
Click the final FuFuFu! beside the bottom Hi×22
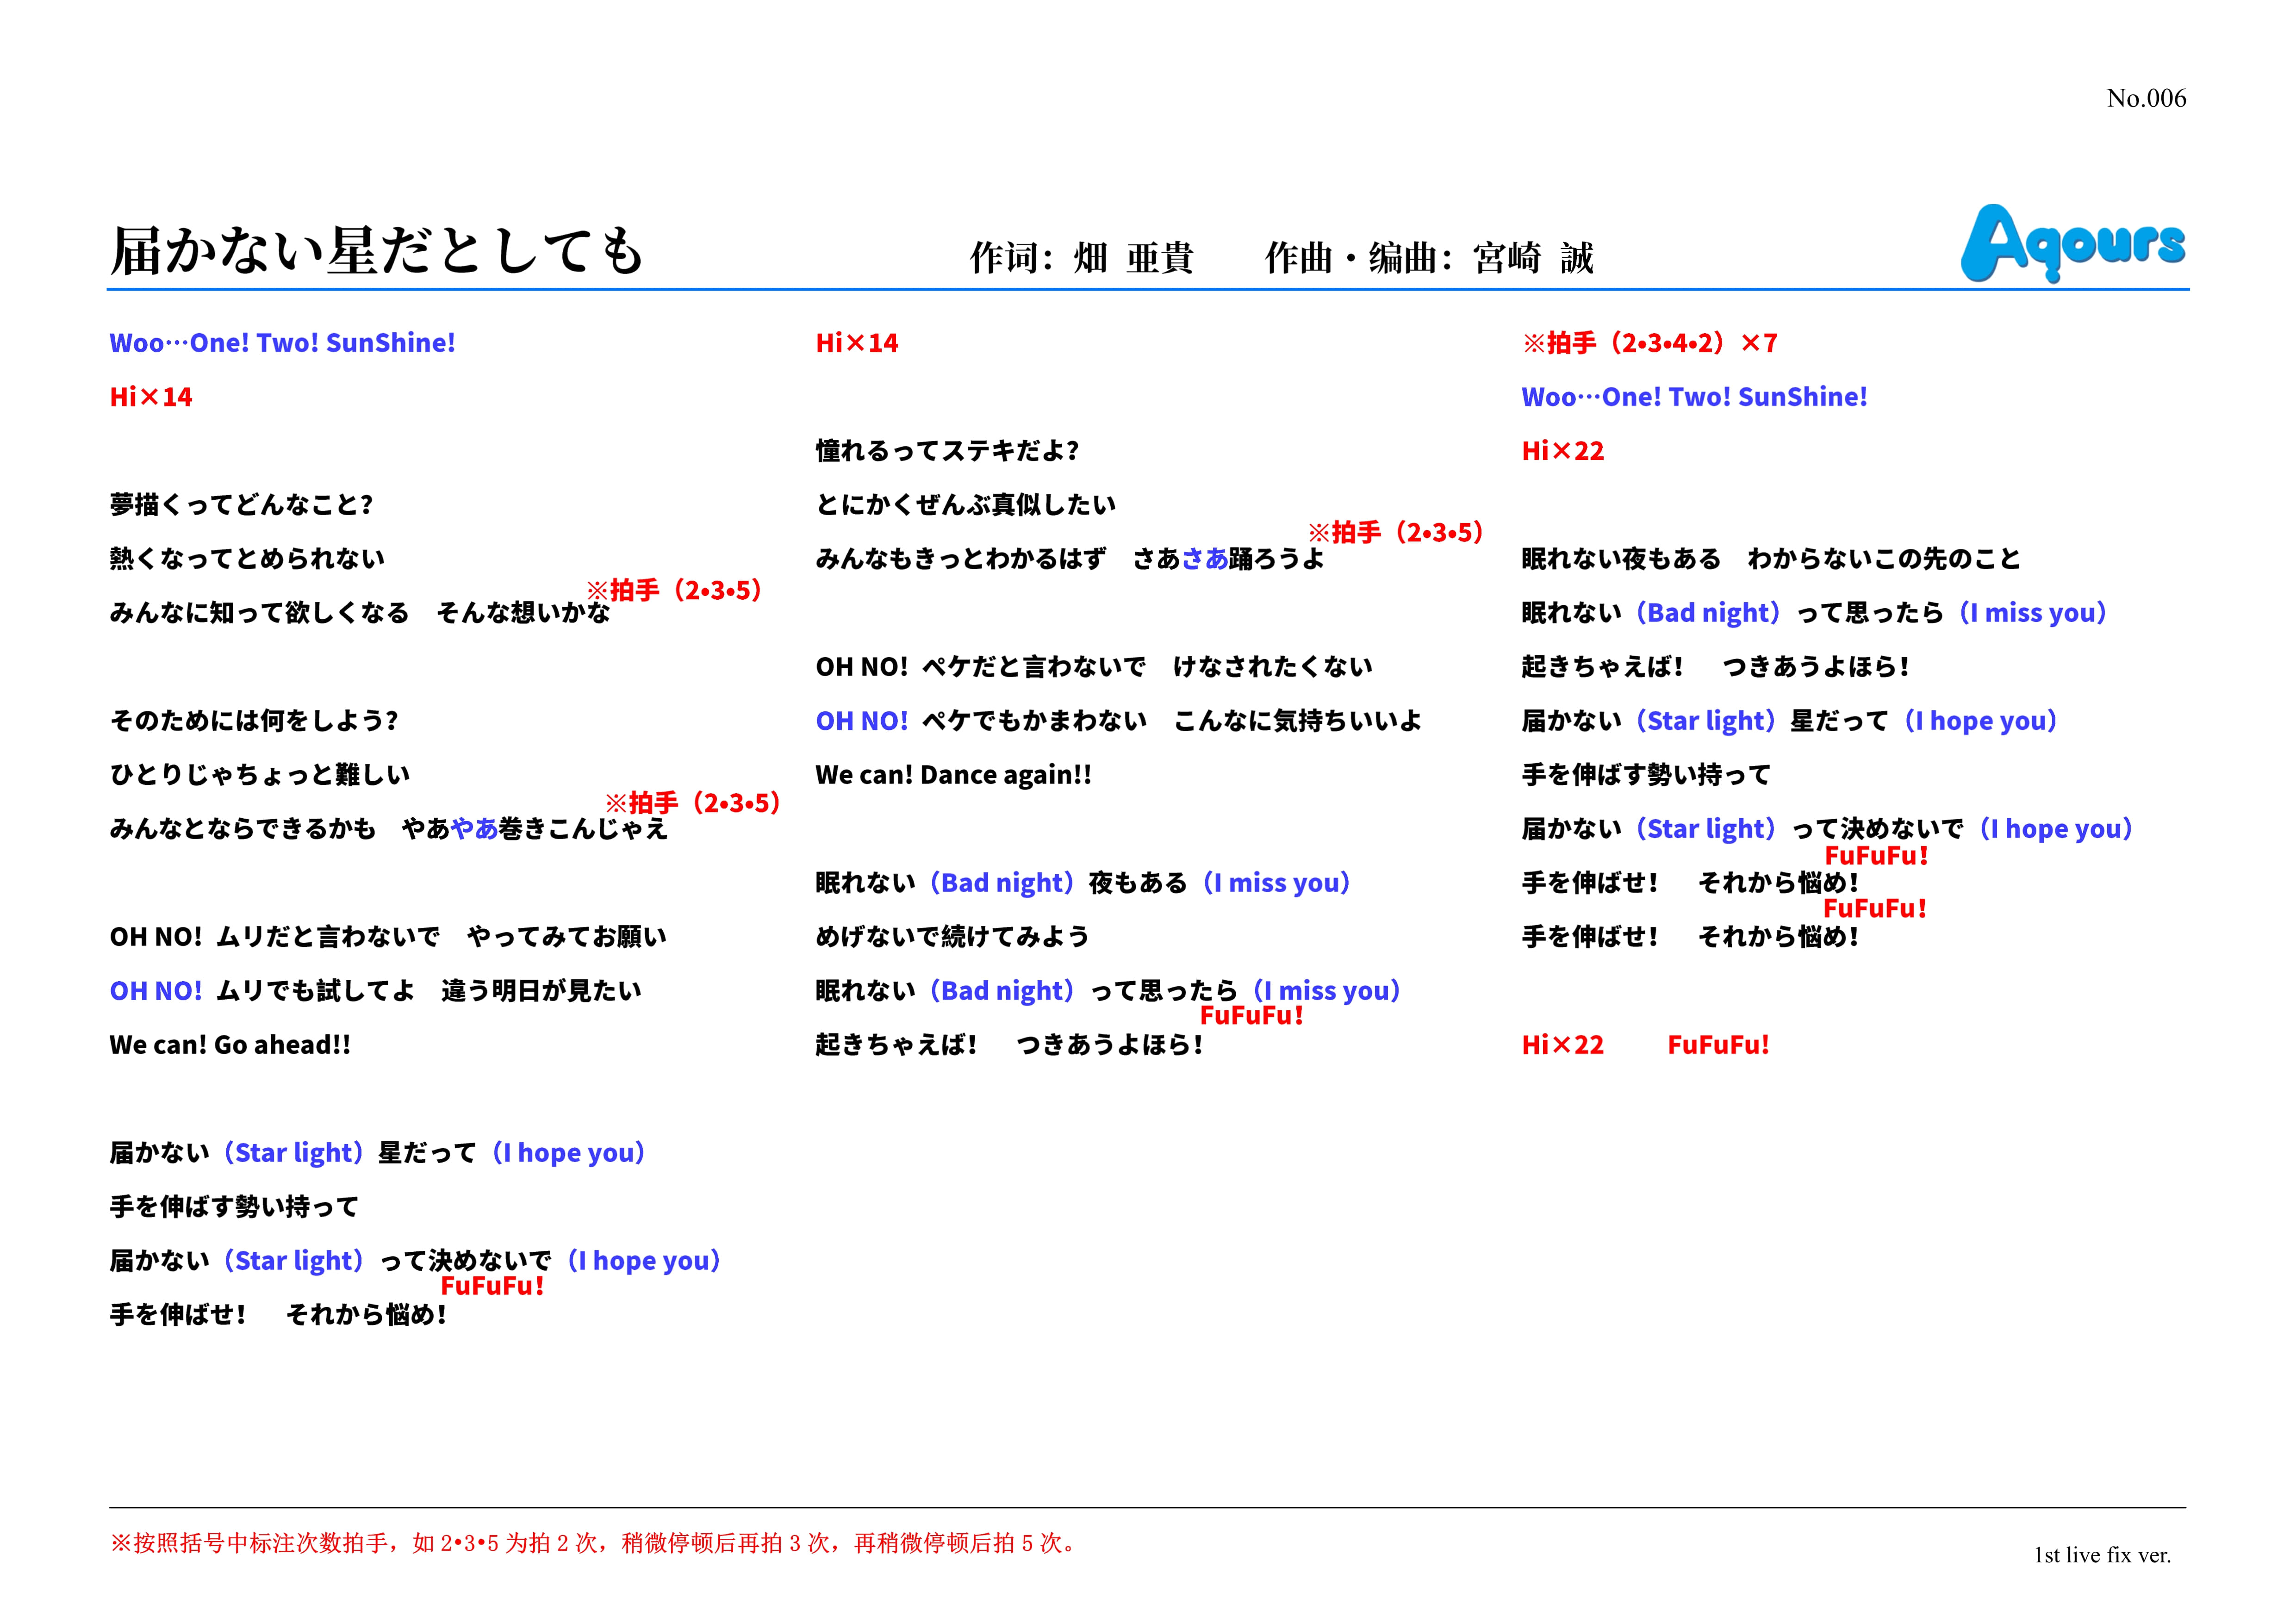pos(1718,1045)
